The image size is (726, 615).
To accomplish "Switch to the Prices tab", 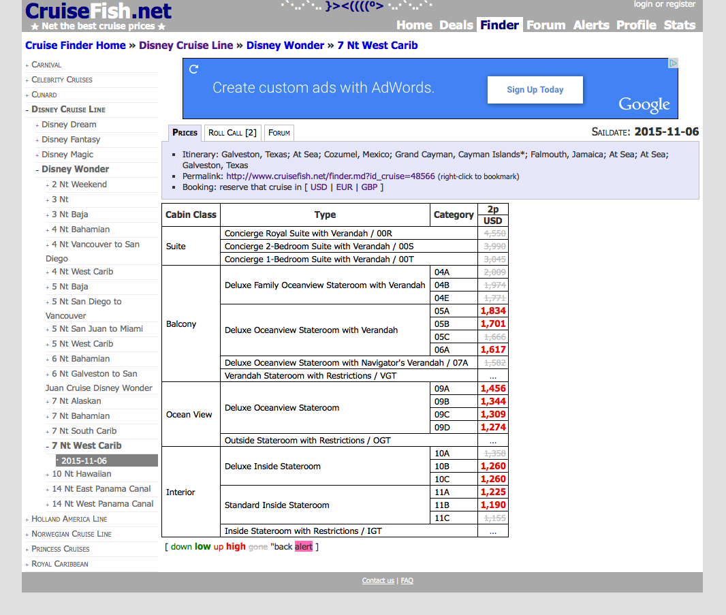I will 185,133.
